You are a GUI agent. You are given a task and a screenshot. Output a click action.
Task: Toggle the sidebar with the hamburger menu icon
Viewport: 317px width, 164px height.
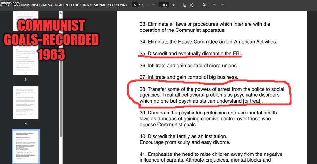(x=1, y=5)
